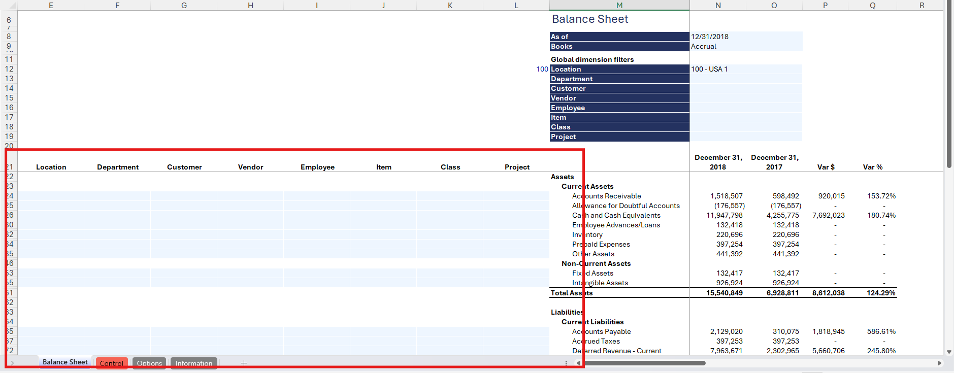The height and width of the screenshot is (373, 954).
Task: Click the Cash and Cash Equivalents label
Action: click(616, 215)
